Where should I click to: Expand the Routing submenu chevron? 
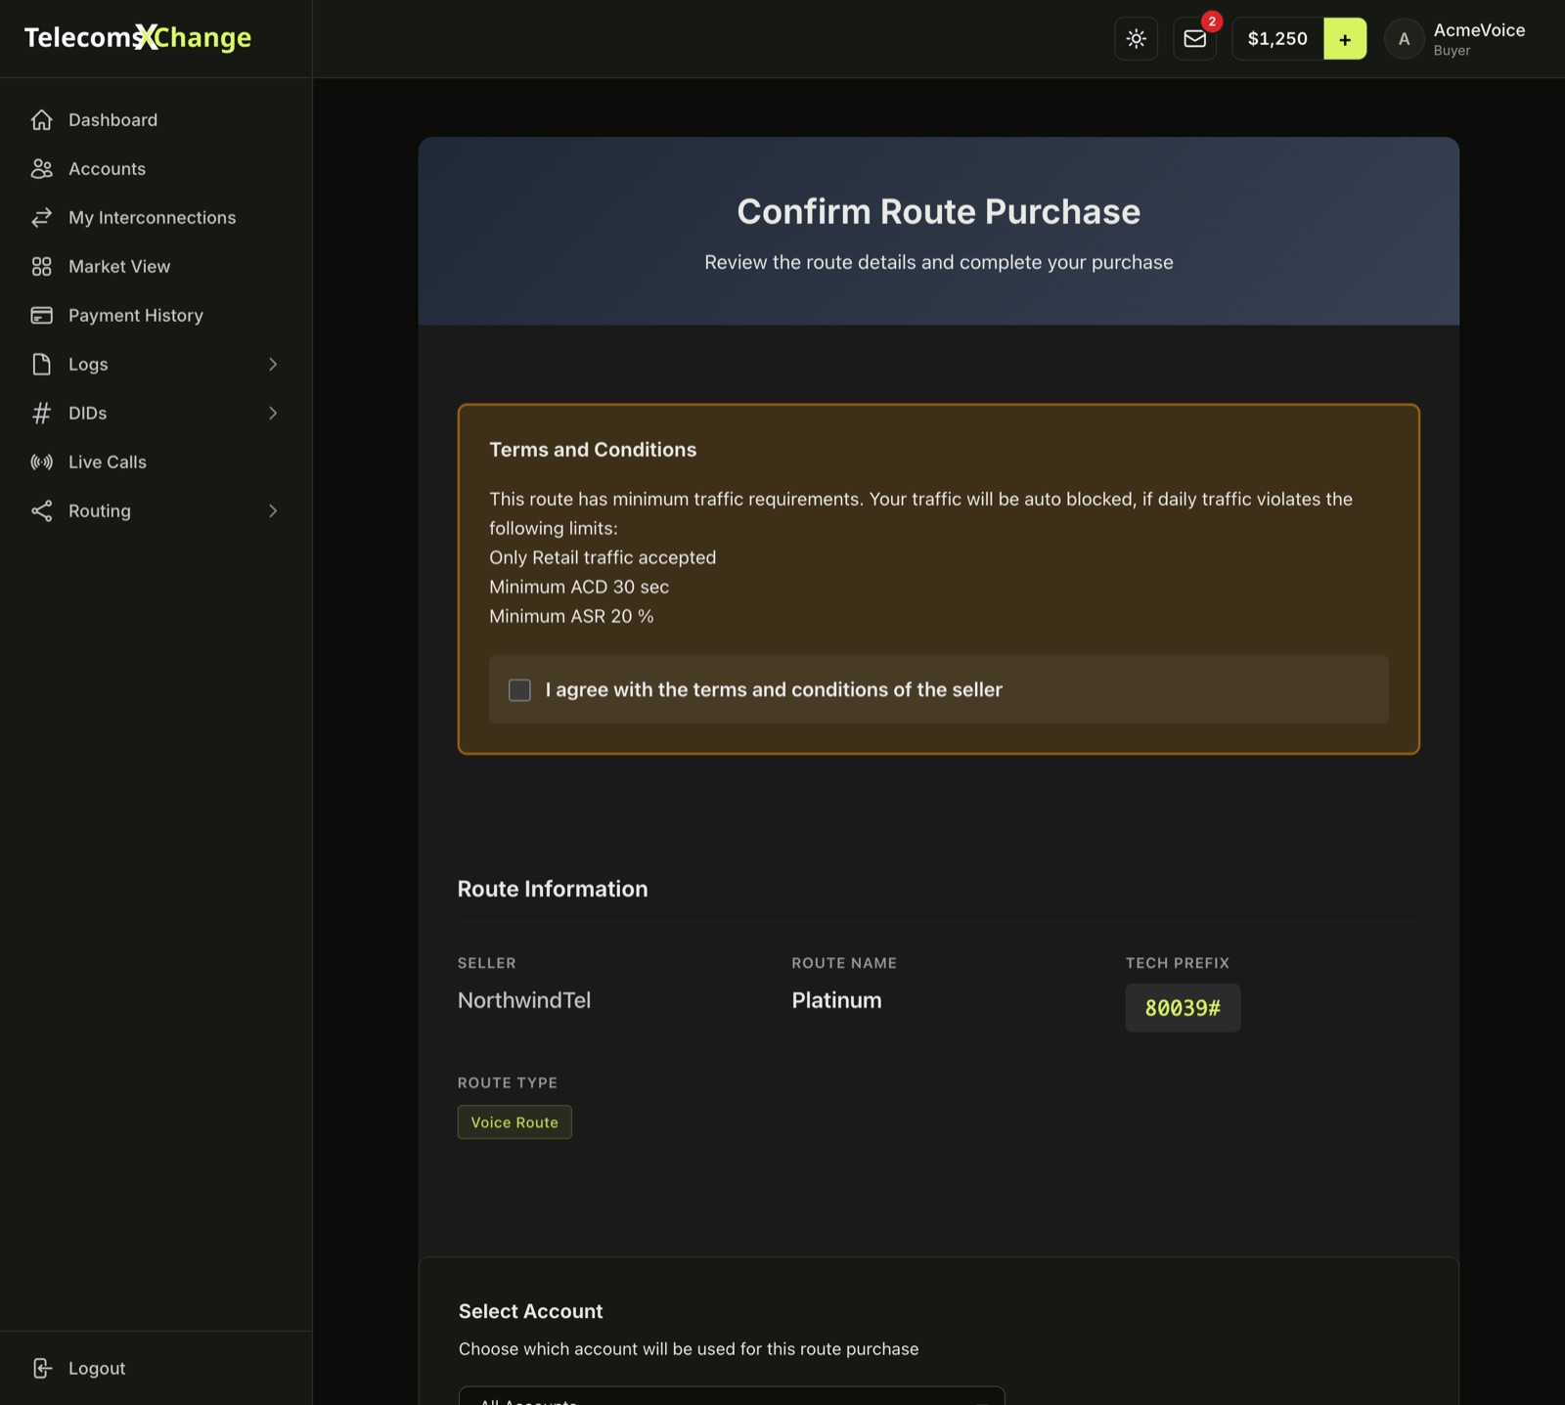click(273, 510)
